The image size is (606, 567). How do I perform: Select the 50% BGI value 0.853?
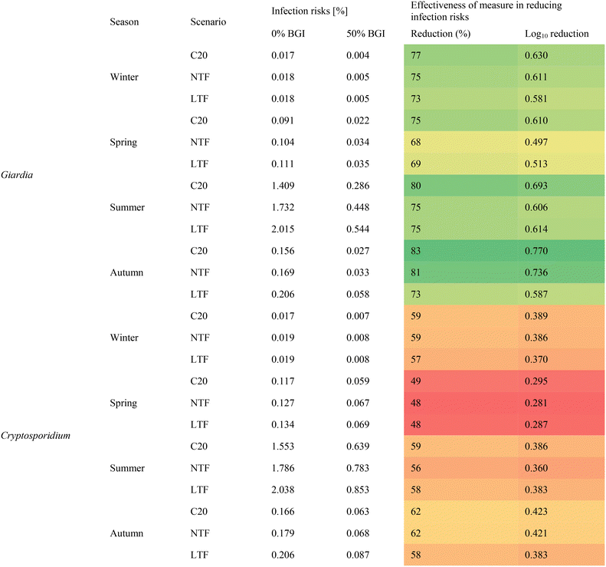pyautogui.click(x=358, y=510)
